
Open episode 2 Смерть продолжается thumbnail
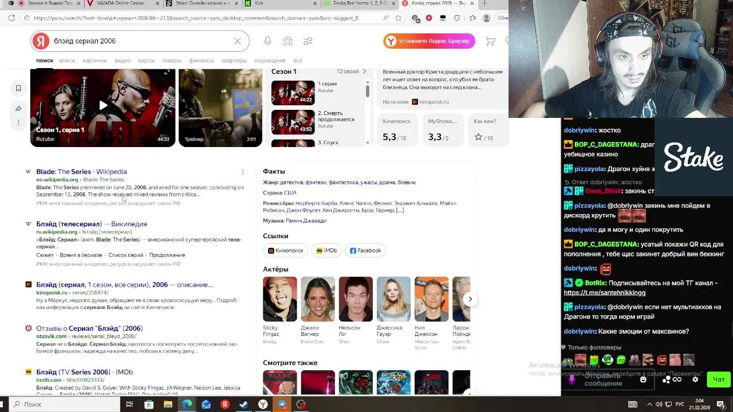[x=293, y=122]
